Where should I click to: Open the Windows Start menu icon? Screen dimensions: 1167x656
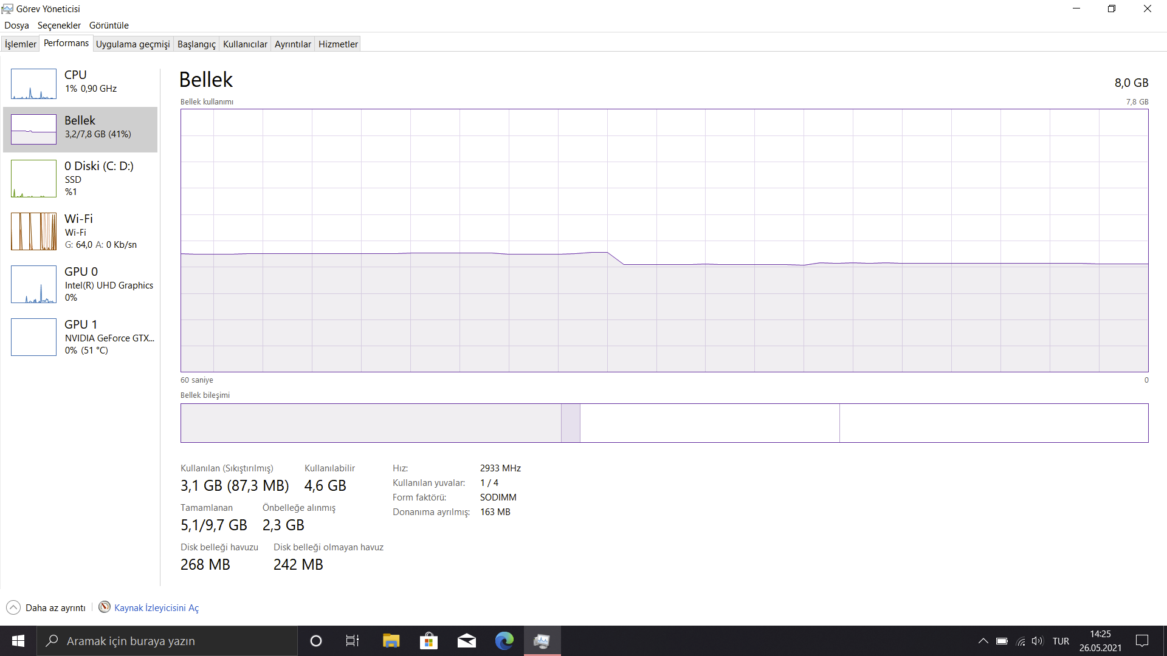18,641
